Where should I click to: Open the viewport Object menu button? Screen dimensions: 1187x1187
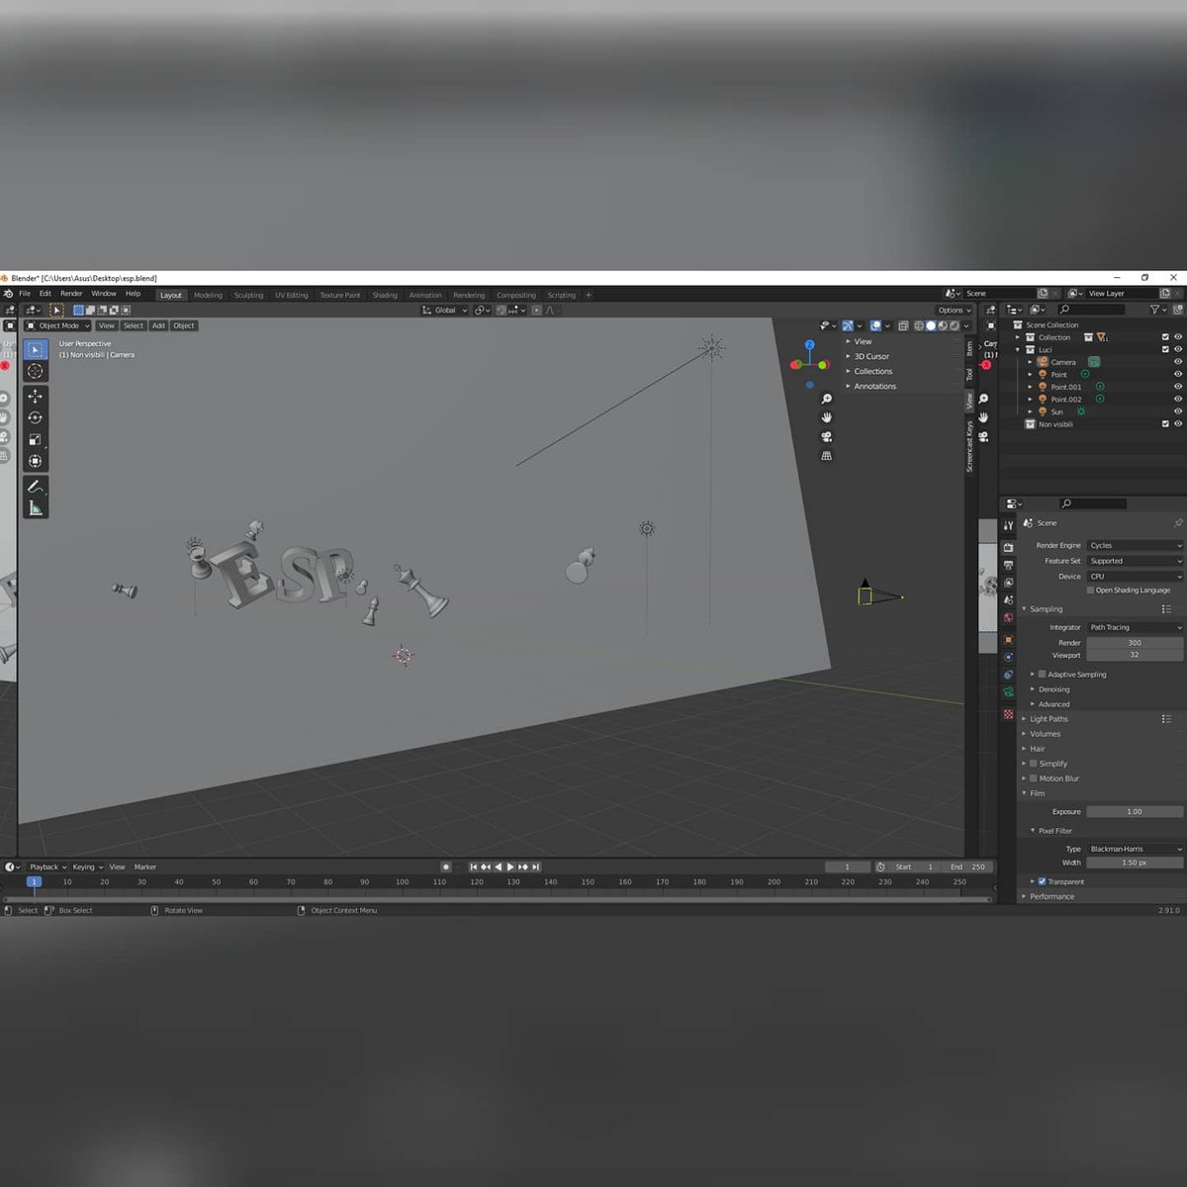tap(184, 325)
